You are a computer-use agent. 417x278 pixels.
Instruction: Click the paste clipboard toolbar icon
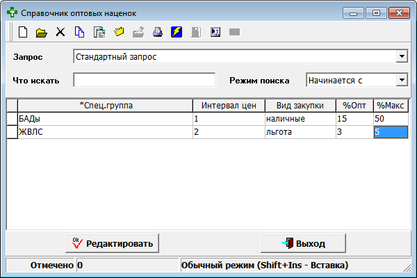click(99, 32)
